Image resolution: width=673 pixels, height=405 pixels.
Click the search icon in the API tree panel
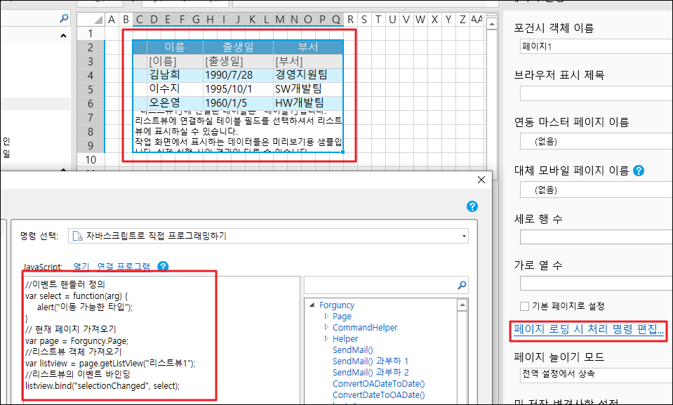pos(462,286)
